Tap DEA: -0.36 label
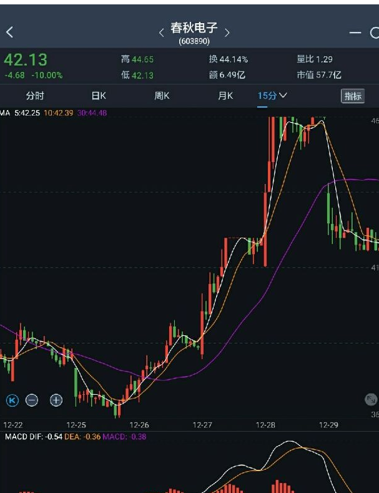Screen dimensions: 379x493 click(82, 437)
